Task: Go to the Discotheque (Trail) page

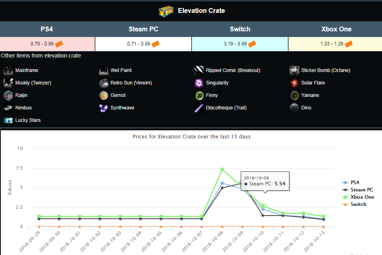Action: [226, 108]
